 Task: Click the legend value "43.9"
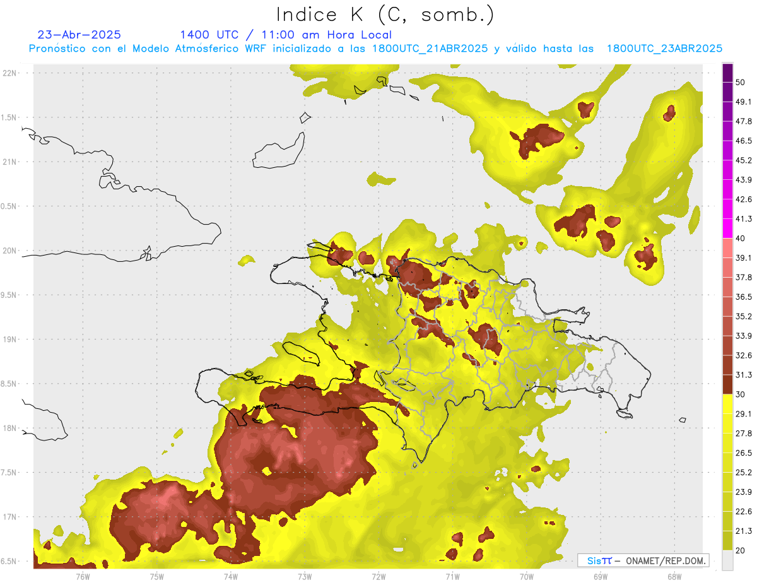(744, 180)
